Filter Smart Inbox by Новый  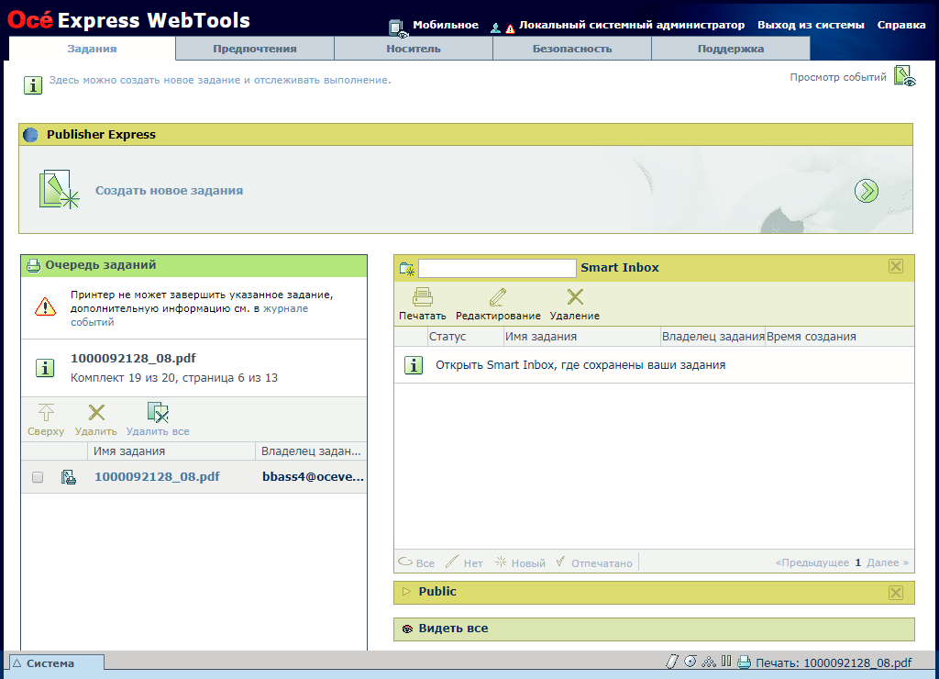click(520, 562)
